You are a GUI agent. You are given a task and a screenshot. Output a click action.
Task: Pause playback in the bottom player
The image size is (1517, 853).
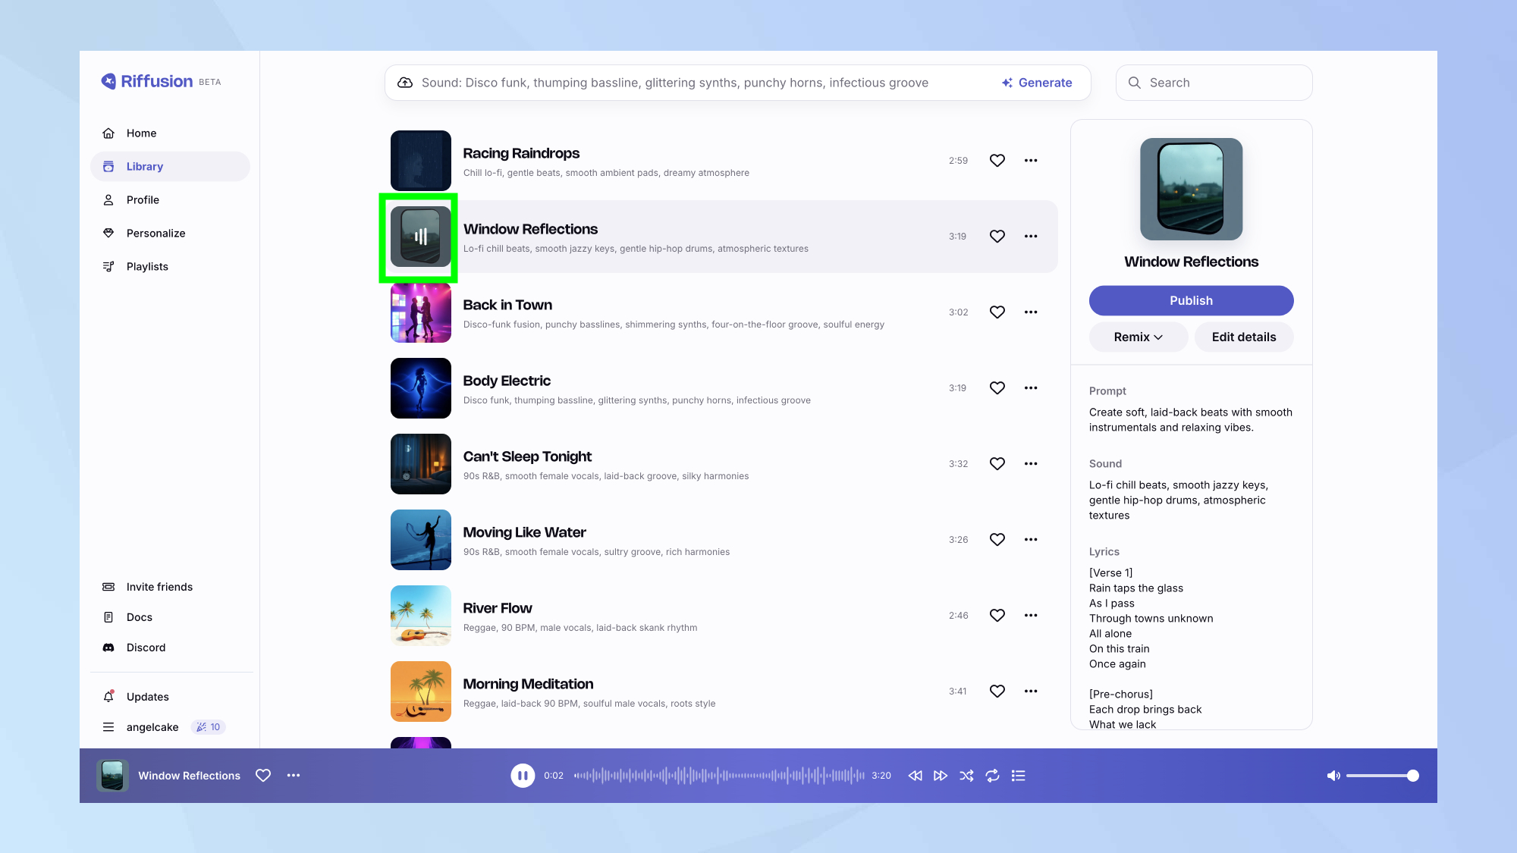(x=522, y=776)
